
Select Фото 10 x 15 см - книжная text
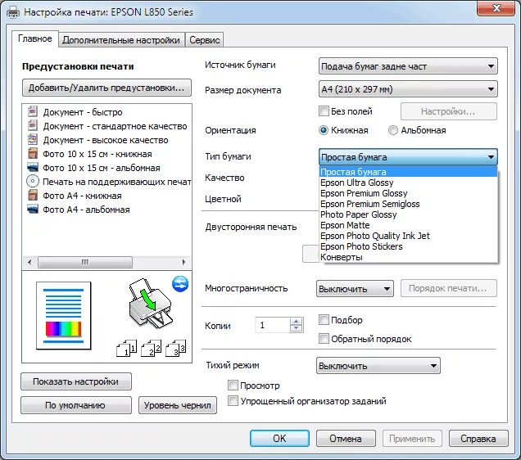[97, 154]
